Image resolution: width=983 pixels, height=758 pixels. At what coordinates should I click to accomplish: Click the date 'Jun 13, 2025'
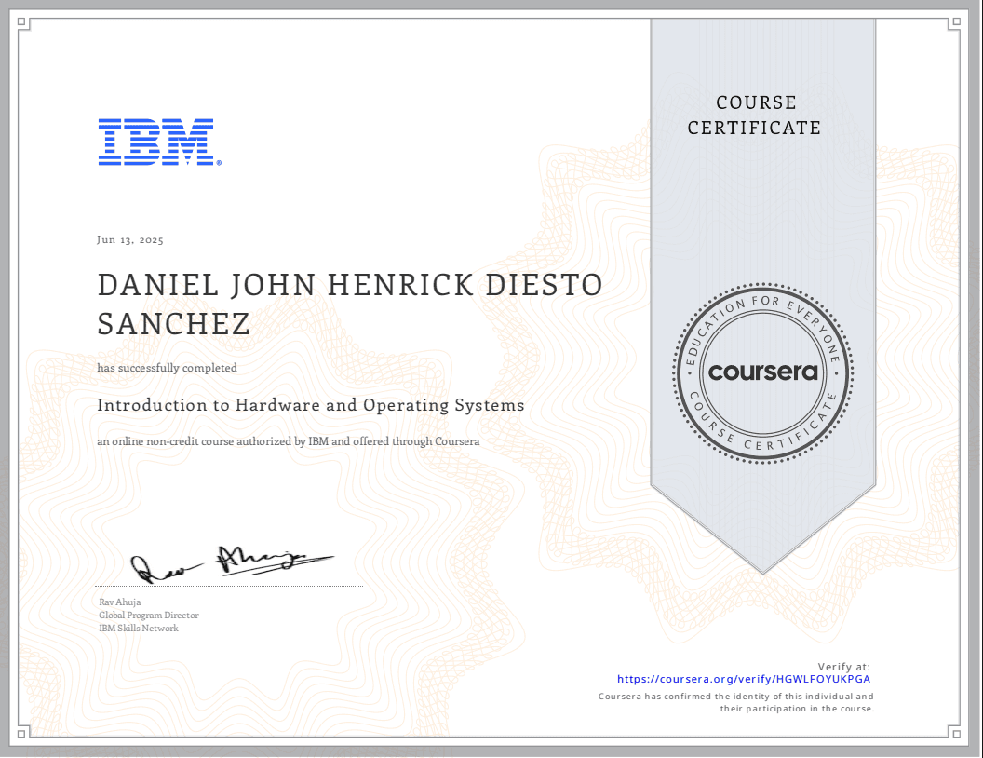(x=129, y=239)
